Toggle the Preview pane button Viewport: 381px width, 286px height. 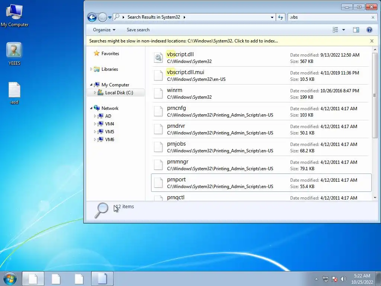click(x=356, y=30)
